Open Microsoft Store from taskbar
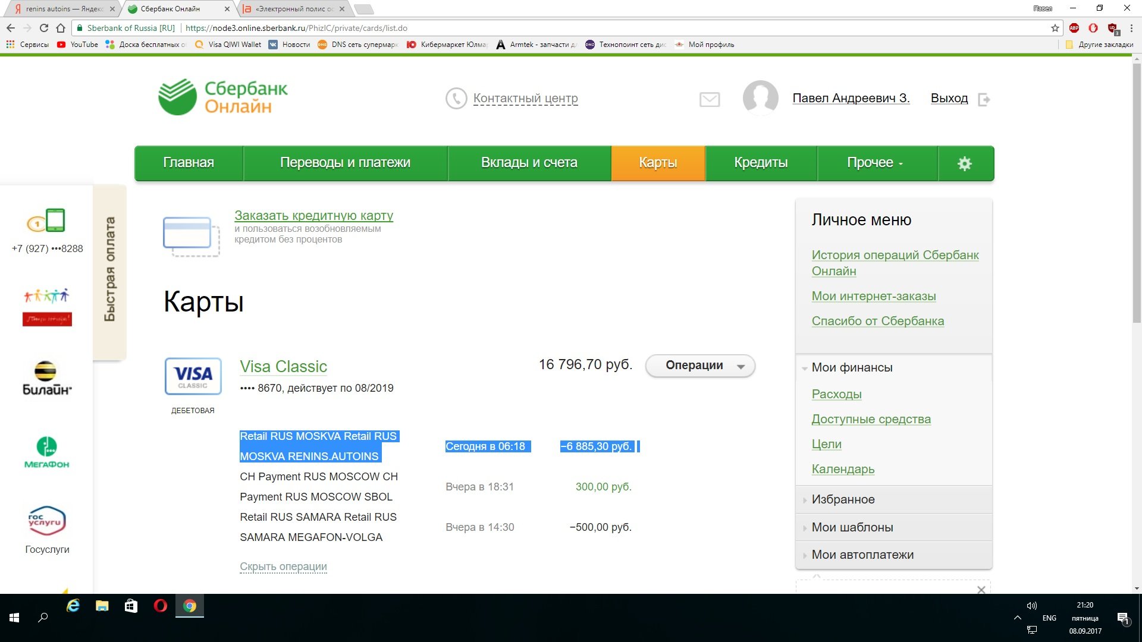Image resolution: width=1142 pixels, height=642 pixels. (131, 606)
